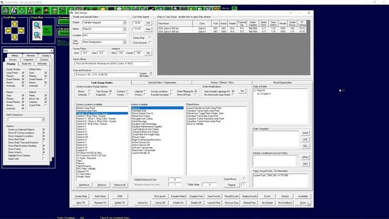Click the New TG button
The height and width of the screenshot is (219, 389).
81,203
